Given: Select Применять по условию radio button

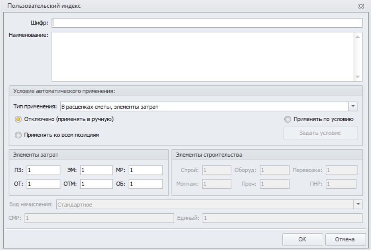Looking at the screenshot, I should 287,119.
